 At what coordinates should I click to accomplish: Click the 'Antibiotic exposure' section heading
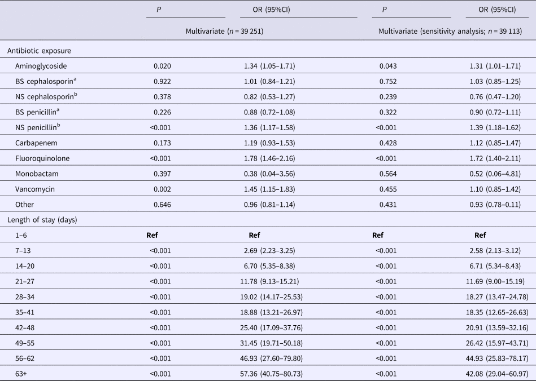(38, 51)
